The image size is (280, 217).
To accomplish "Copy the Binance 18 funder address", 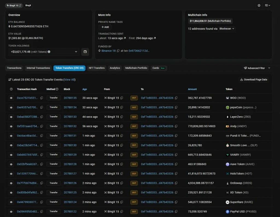I will tap(118, 51).
